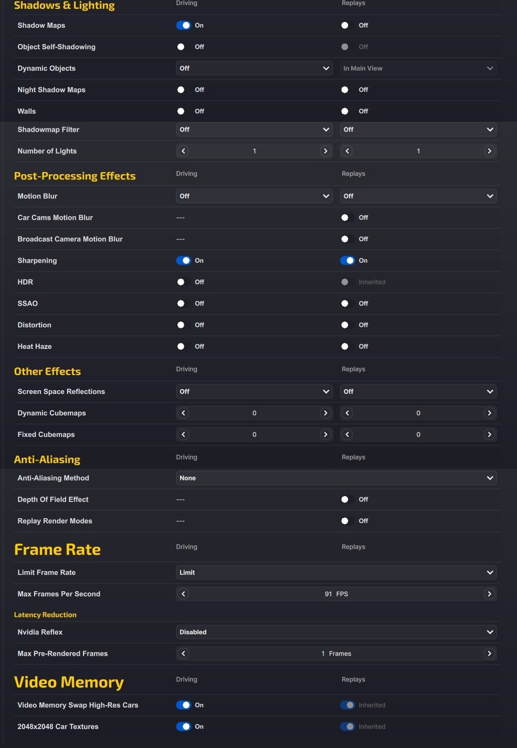
Task: Increase Replays Fixed Cubemaps count
Action: (x=489, y=435)
